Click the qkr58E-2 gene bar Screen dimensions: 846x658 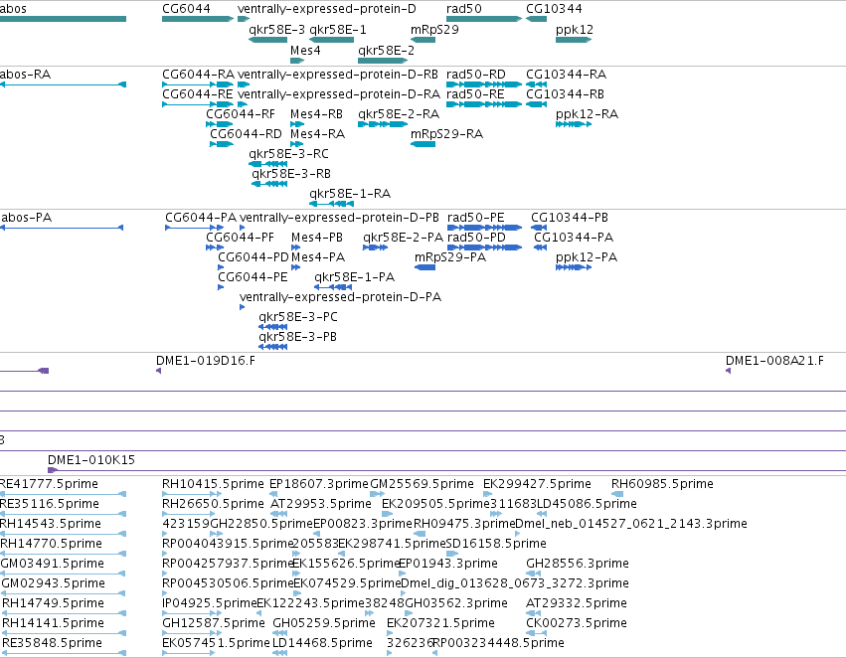383,61
